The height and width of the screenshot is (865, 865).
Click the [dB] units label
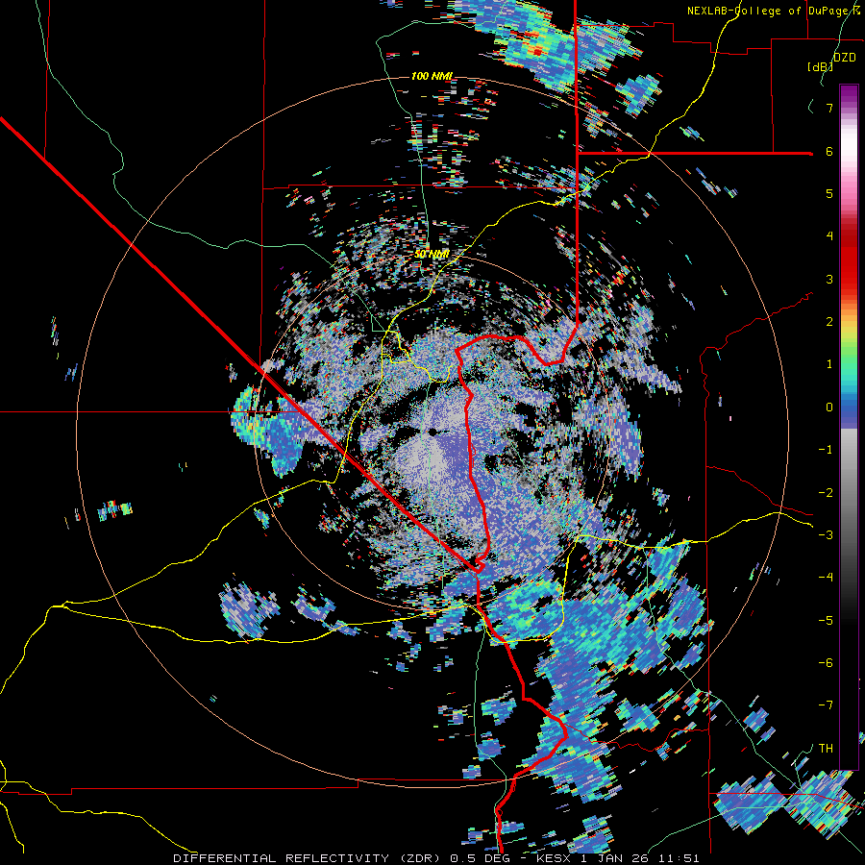pos(821,66)
